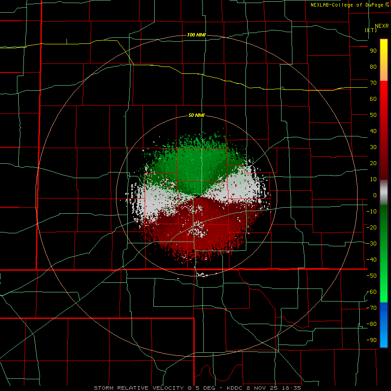391x391 pixels.
Task: Click the -70 value on the velocity scale
Action: pyautogui.click(x=371, y=308)
